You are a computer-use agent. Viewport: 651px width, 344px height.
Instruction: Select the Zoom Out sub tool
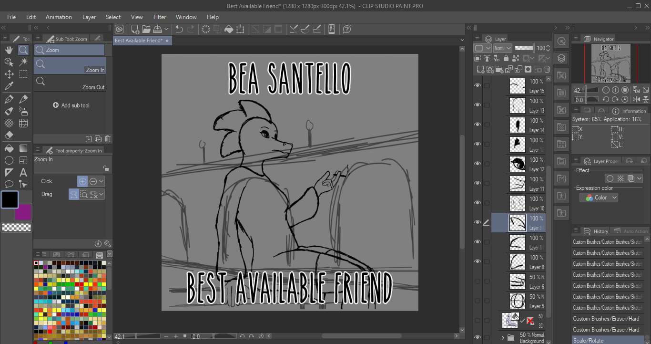(70, 82)
